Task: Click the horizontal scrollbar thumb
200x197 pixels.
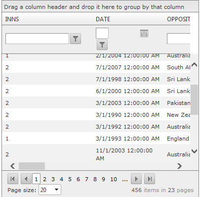Action: 32,166
